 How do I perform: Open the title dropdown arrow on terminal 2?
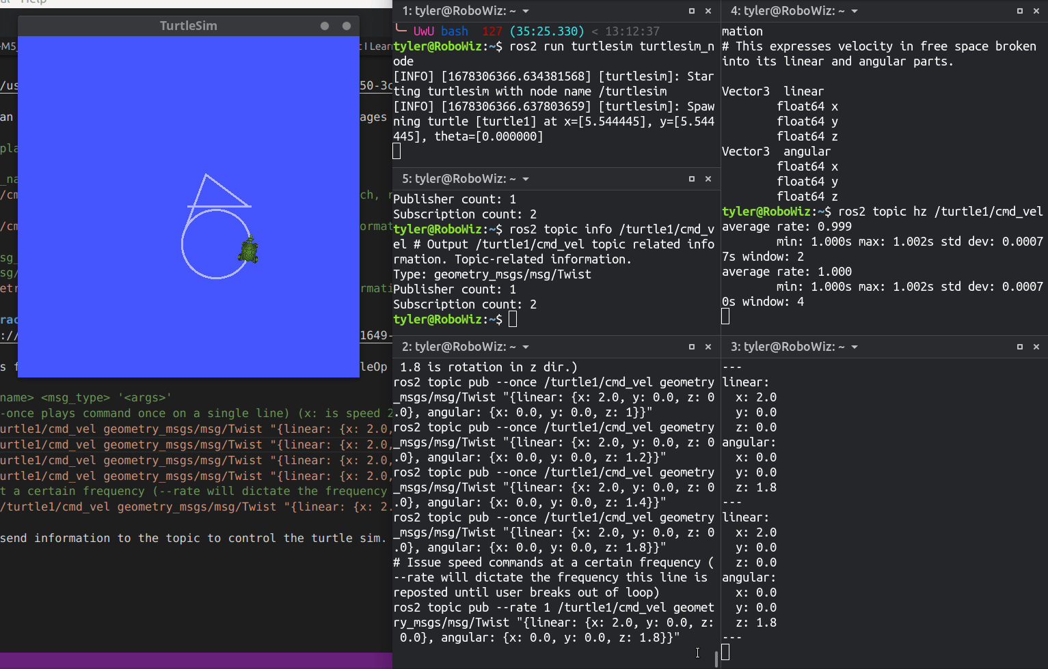pyautogui.click(x=526, y=347)
